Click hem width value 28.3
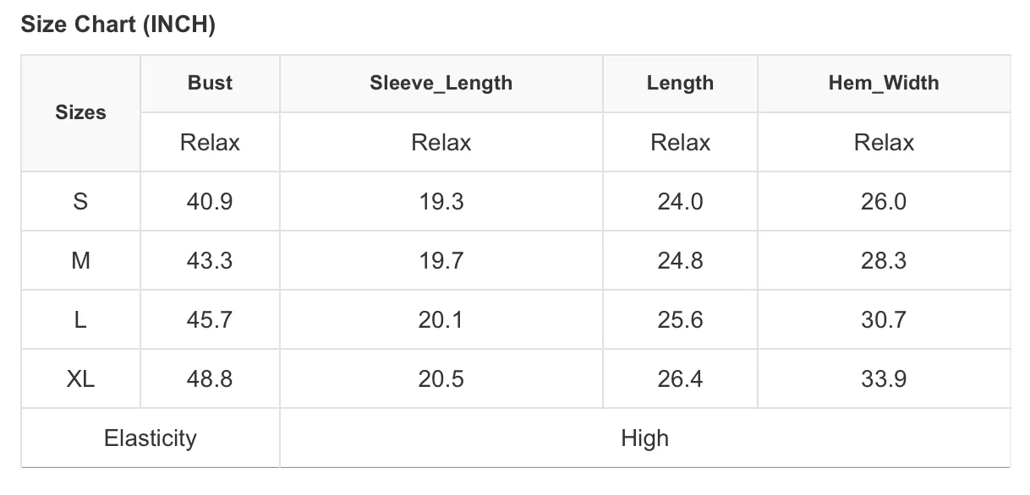Screen dimensions: 1030x495 (x=884, y=261)
